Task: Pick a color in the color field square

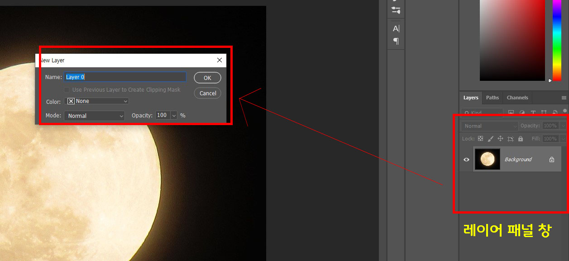Action: pyautogui.click(x=512, y=40)
